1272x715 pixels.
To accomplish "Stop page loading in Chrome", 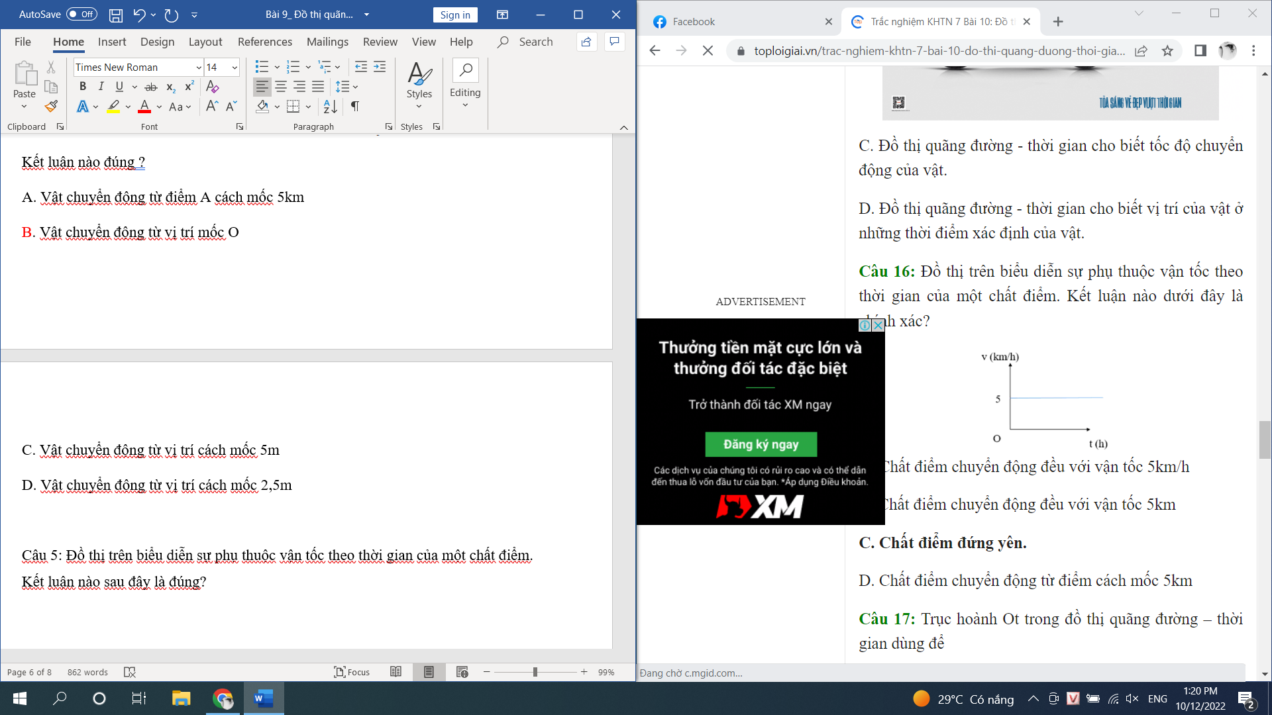I will [x=708, y=51].
